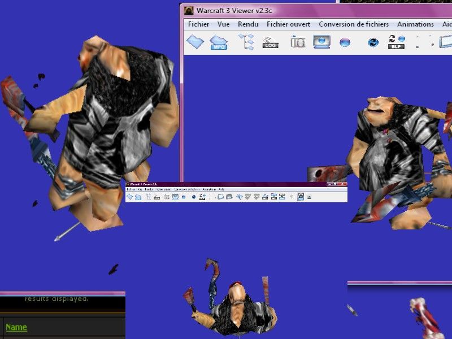Click the hooded portrait icon in small window
Image resolution: width=452 pixels, height=339 pixels.
(301, 197)
